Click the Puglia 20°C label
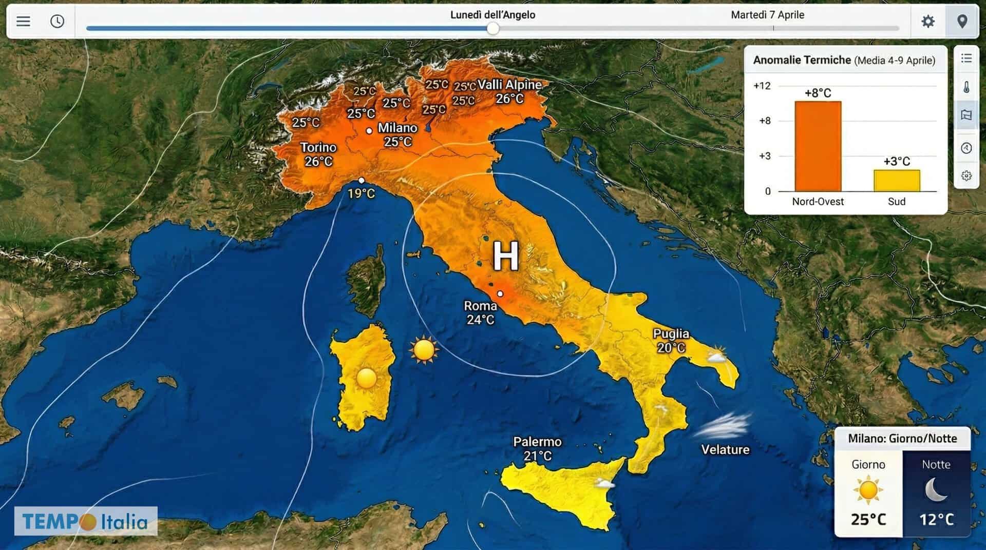 point(671,340)
